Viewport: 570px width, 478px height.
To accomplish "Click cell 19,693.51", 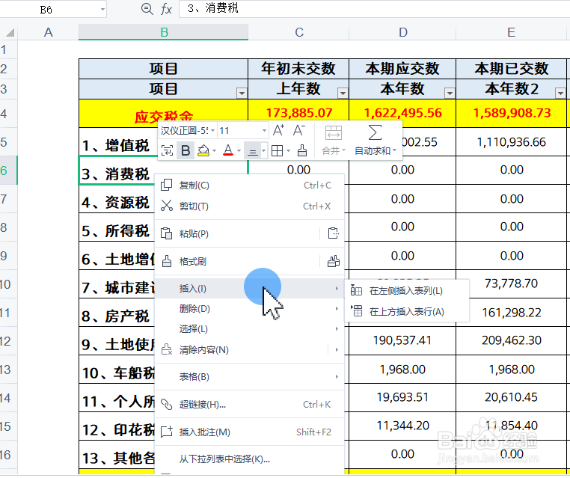I will (402, 397).
